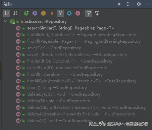Hide the Structure tool window
Viewport: 152px width, 130px height.
point(147,4)
